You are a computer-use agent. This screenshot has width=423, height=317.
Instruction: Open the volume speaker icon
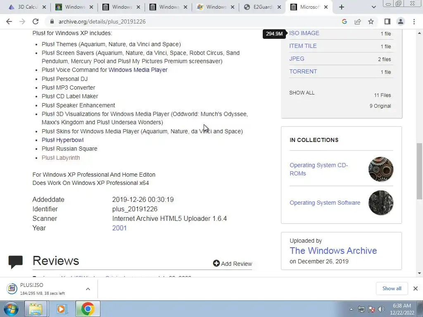click(x=381, y=309)
